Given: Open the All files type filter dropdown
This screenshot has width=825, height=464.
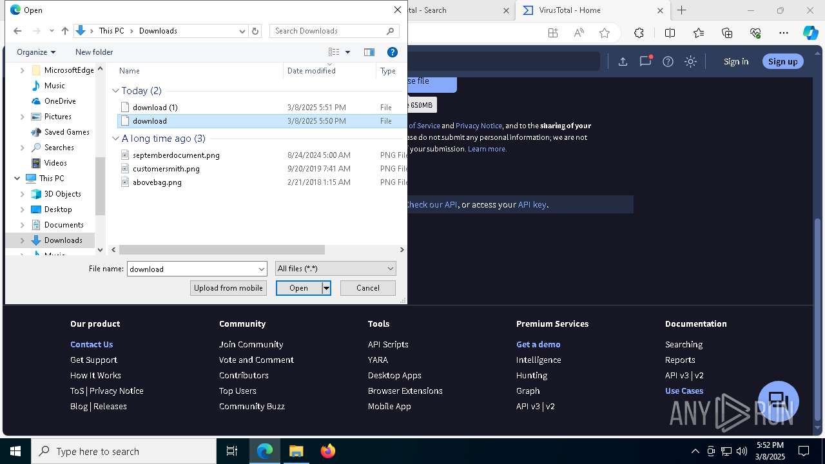Looking at the screenshot, I should click(x=335, y=269).
